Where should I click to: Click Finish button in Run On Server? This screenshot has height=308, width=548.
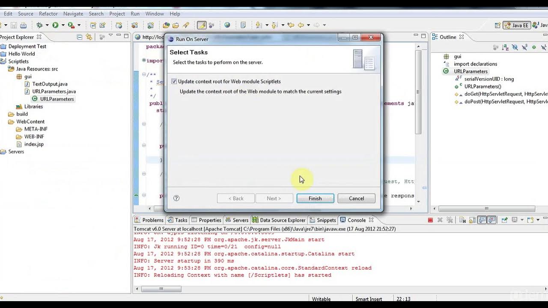pyautogui.click(x=315, y=198)
